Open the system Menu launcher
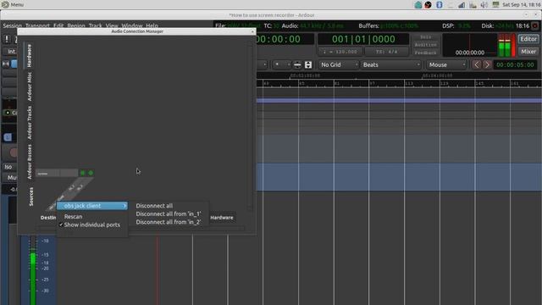Screen dimensions: 542x305 pos(13,4)
